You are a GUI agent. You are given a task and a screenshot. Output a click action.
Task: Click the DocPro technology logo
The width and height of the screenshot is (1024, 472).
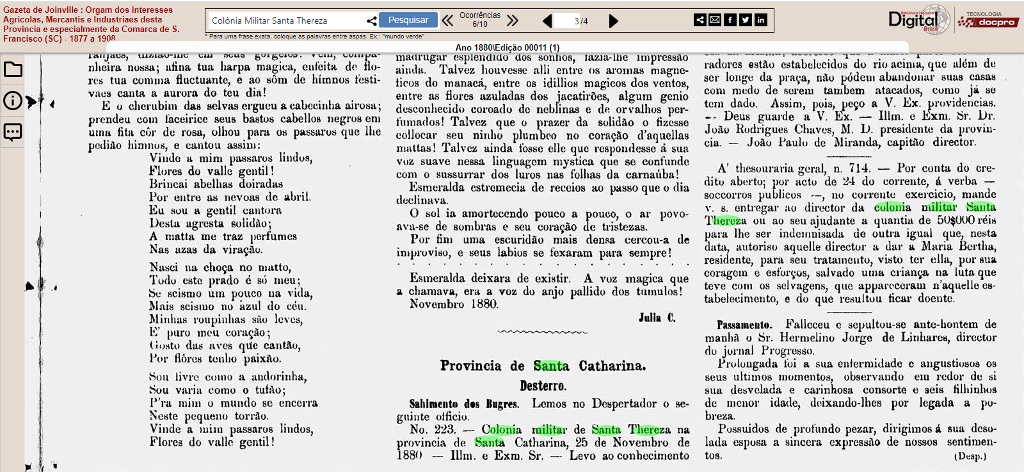coord(988,20)
